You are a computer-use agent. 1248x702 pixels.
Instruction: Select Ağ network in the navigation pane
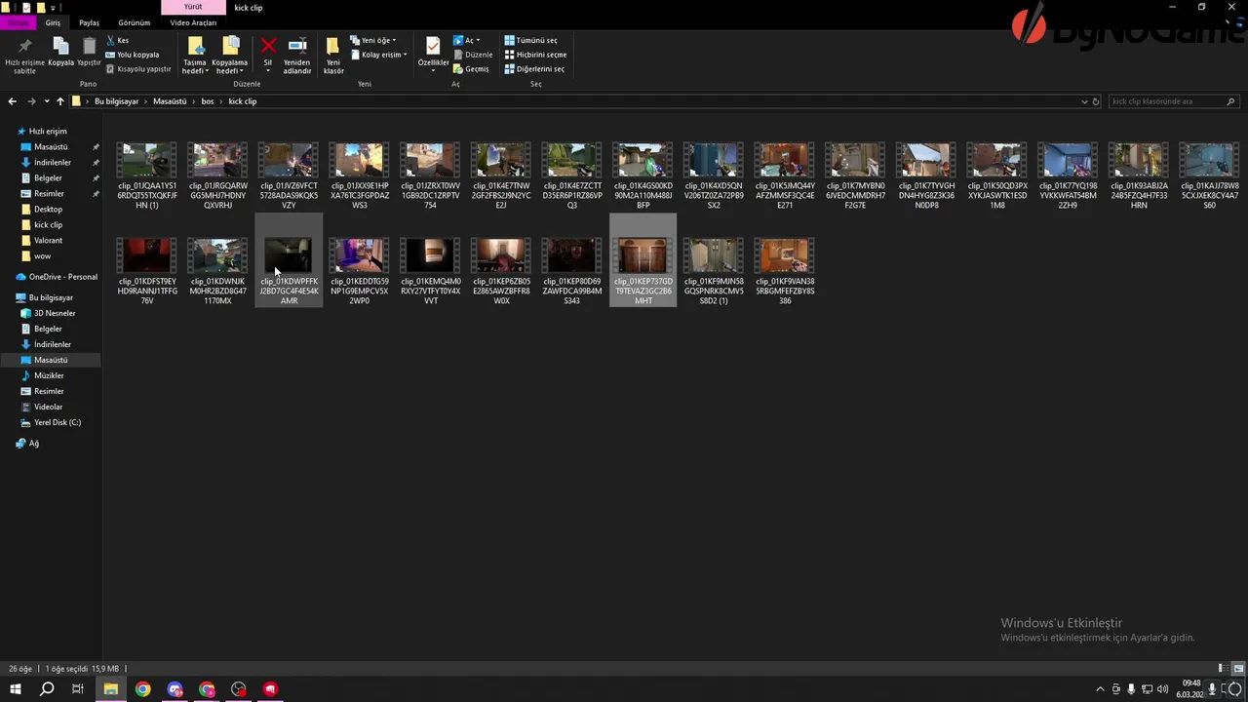[33, 443]
